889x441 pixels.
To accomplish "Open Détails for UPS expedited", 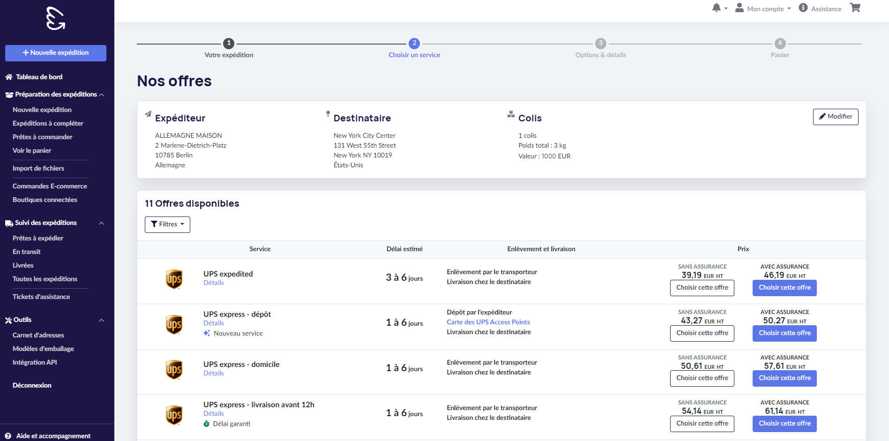I will click(214, 283).
